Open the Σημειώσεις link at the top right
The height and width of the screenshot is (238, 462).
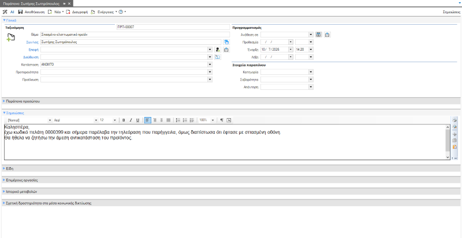[x=452, y=12]
